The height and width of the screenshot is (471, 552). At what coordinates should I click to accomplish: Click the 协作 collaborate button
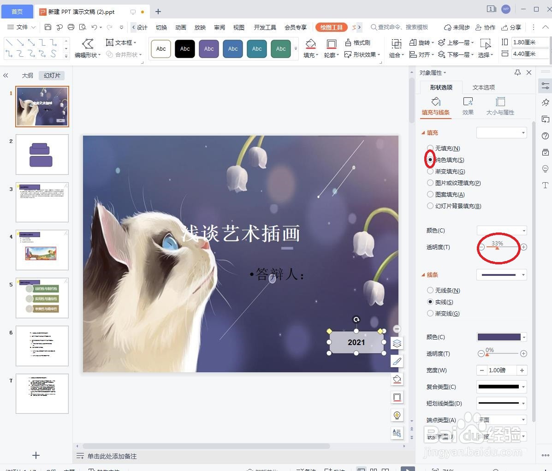click(486, 28)
